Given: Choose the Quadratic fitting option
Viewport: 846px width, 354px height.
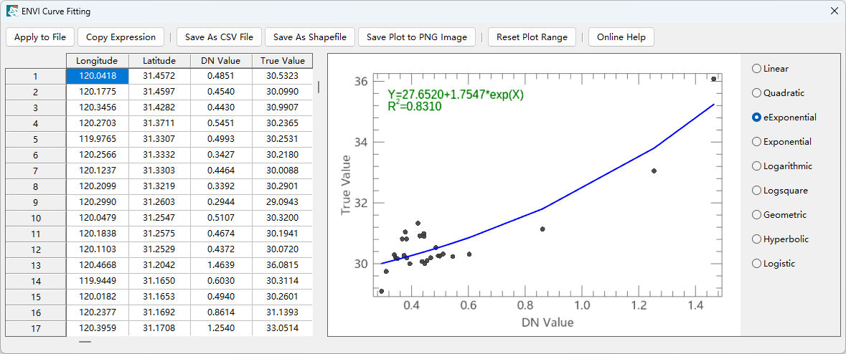Looking at the screenshot, I should [x=756, y=93].
